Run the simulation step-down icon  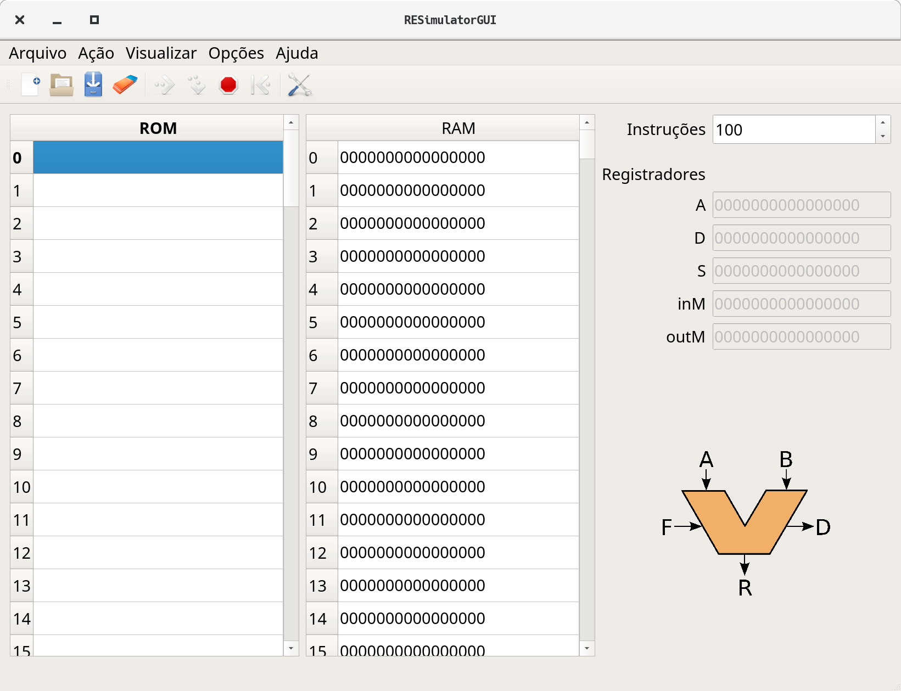tap(195, 85)
